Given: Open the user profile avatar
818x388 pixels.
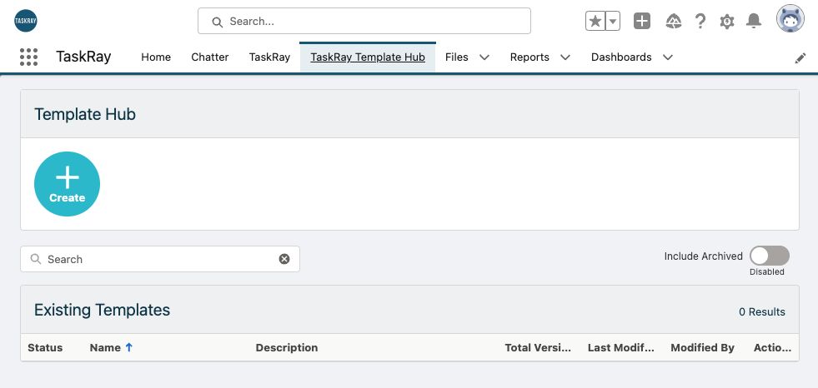Looking at the screenshot, I should pos(790,19).
